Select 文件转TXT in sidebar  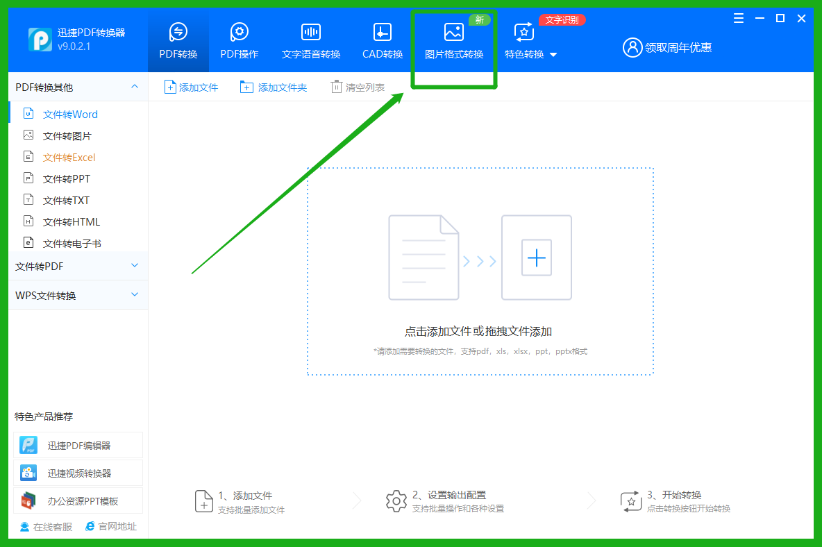(78, 200)
